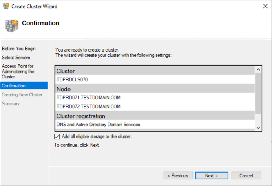Click the cluster servers icon beside Confirmation heading
272x186 pixels.
(11, 25)
